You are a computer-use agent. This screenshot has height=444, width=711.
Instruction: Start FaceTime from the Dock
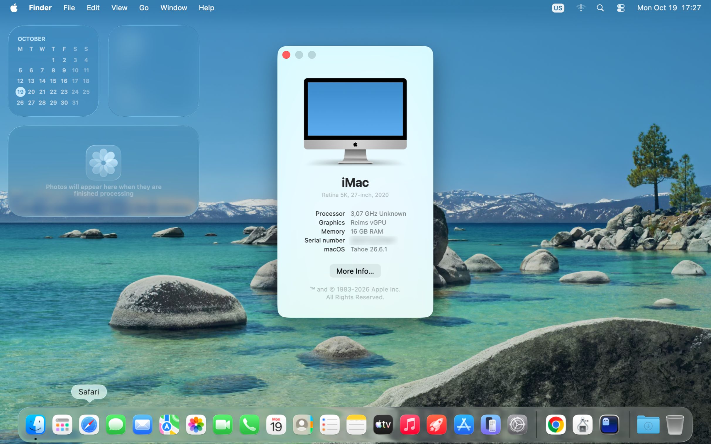pyautogui.click(x=223, y=424)
